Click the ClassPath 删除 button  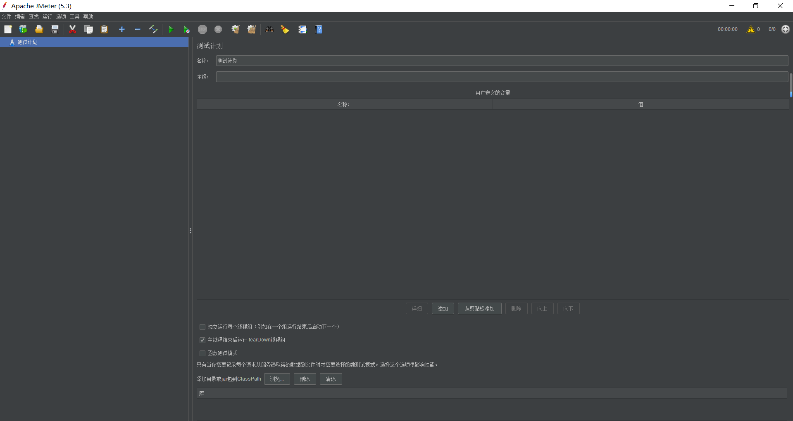tap(305, 379)
